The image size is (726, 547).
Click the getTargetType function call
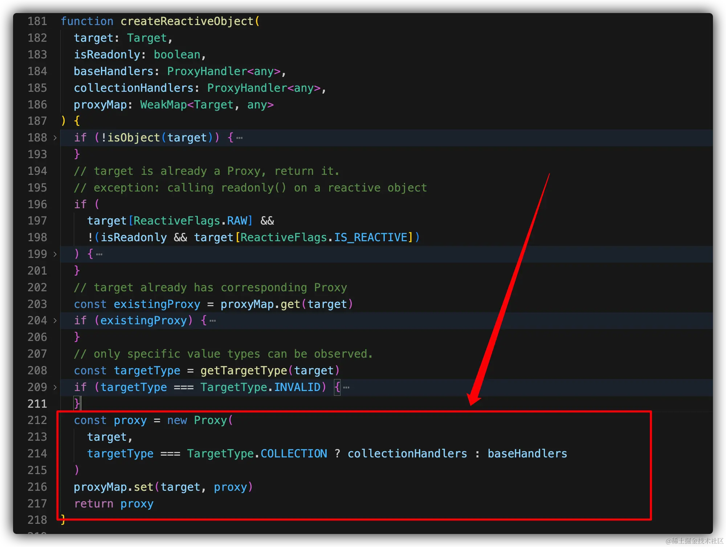[x=244, y=371]
